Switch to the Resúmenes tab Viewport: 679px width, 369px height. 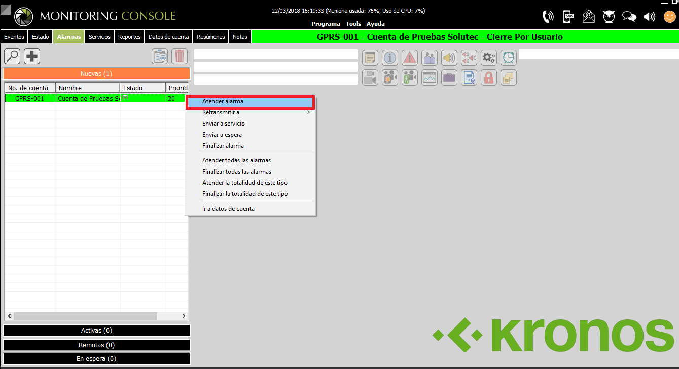[210, 37]
